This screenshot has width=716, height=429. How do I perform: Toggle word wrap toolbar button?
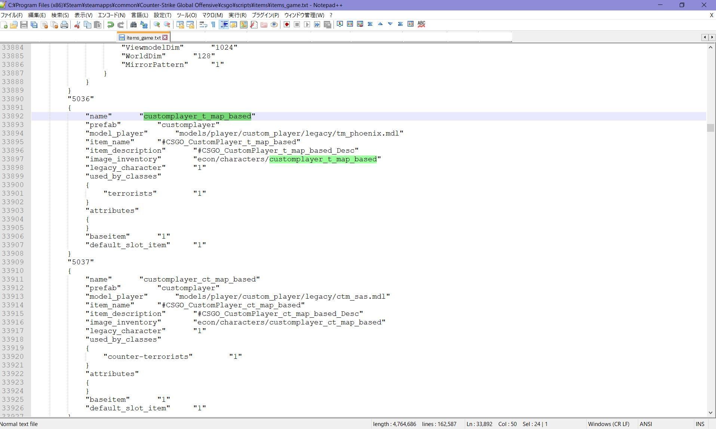[x=203, y=25]
